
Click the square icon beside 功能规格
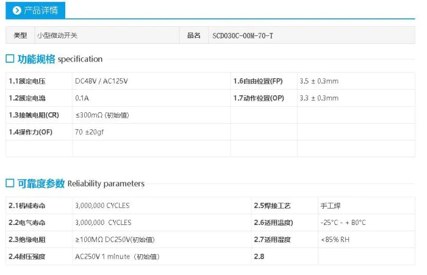coord(10,59)
